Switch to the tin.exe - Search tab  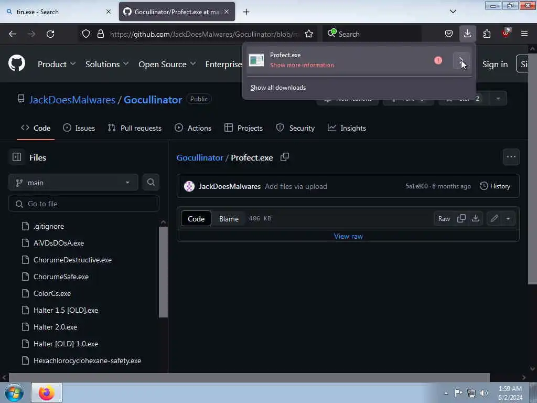point(58,12)
